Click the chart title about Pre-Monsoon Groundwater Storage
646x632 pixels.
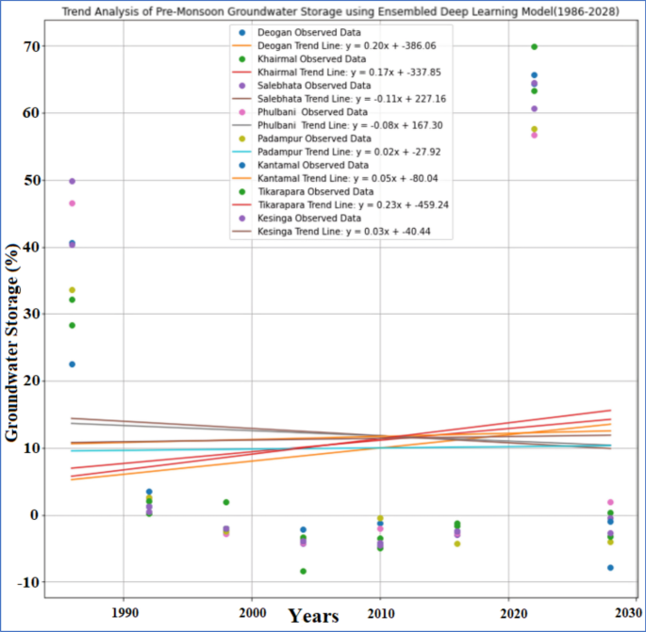tap(340, 11)
